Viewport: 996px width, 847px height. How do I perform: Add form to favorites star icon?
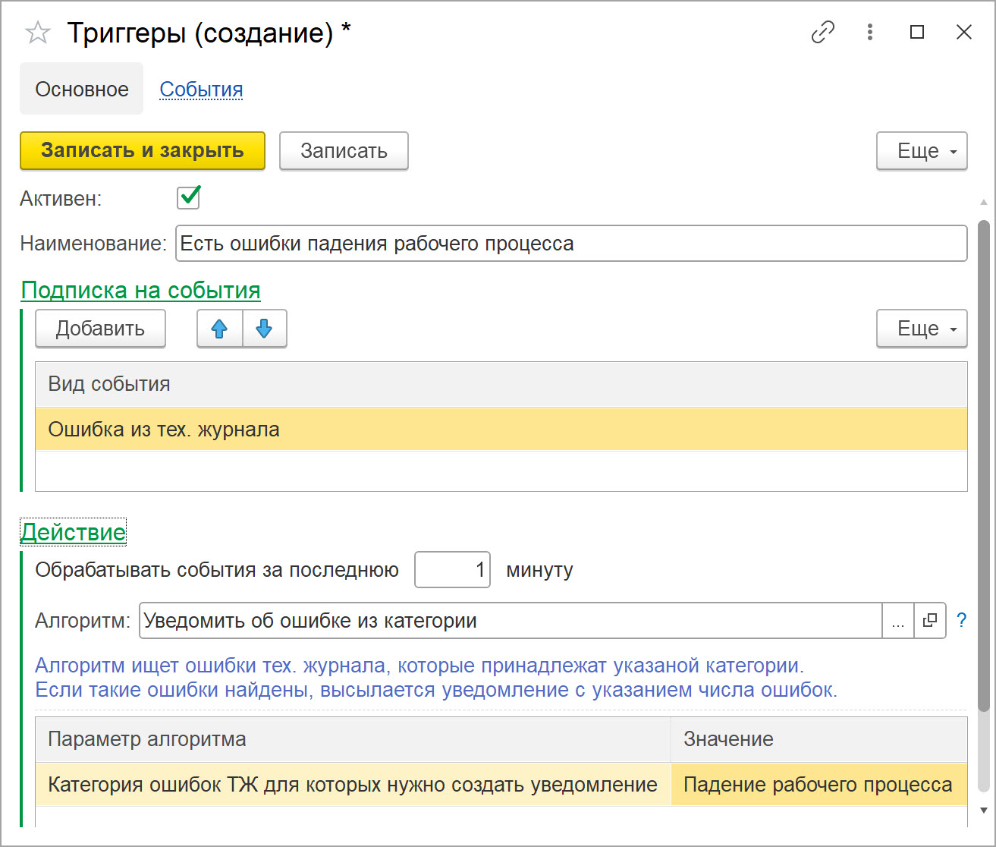click(38, 33)
